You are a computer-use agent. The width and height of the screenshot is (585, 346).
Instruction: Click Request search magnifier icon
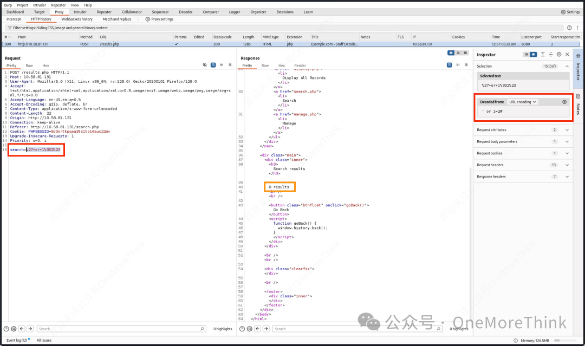tap(202, 329)
